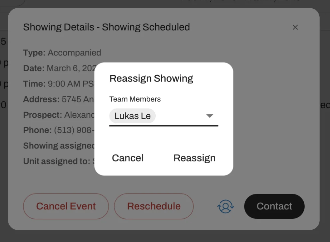Select the Address detail line

tap(59, 99)
